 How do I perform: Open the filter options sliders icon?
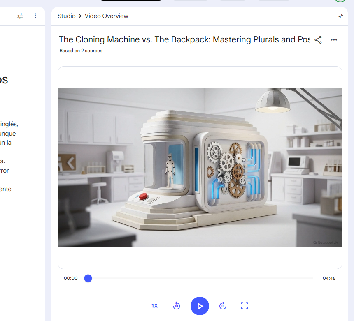pos(20,16)
